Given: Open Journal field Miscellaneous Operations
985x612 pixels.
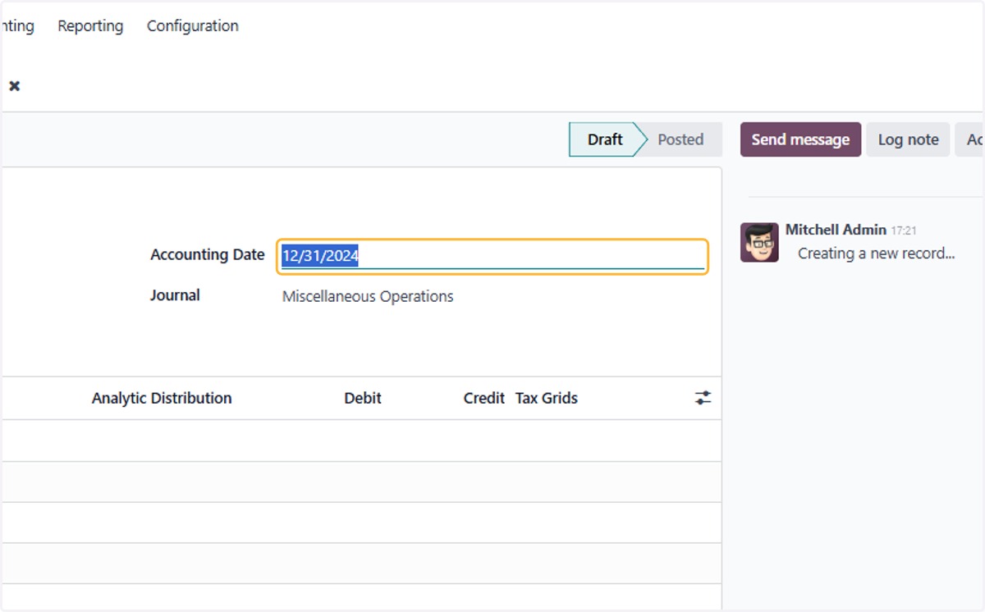Looking at the screenshot, I should click(x=368, y=296).
